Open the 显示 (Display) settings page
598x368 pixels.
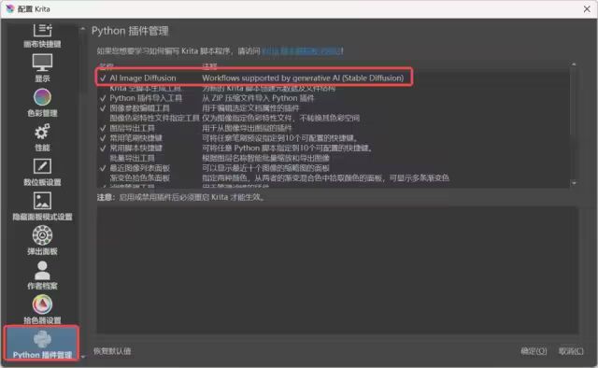pyautogui.click(x=42, y=68)
